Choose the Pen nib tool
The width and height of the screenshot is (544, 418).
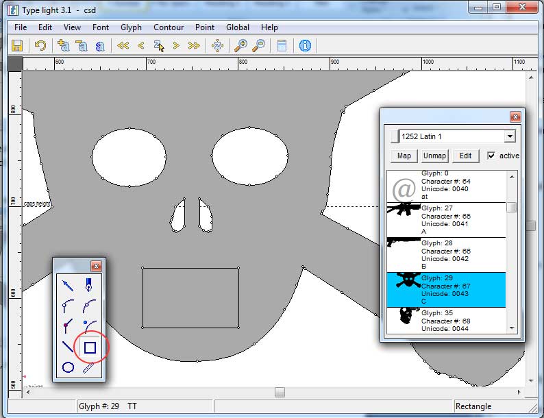point(89,284)
